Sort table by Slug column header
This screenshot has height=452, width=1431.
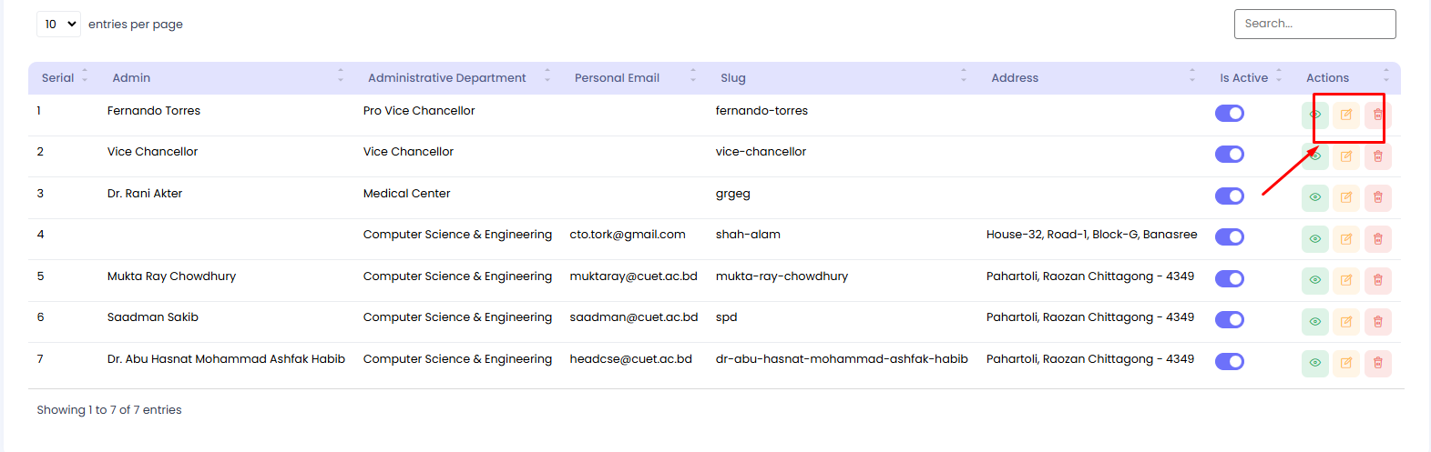tap(732, 78)
